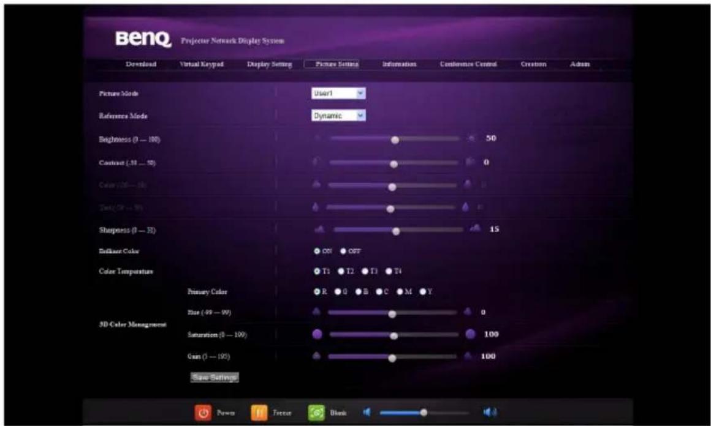Click the Power label
711x426 pixels.
[x=226, y=413]
